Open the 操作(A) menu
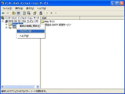This screenshot has height=94, width=125. [x=19, y=8]
